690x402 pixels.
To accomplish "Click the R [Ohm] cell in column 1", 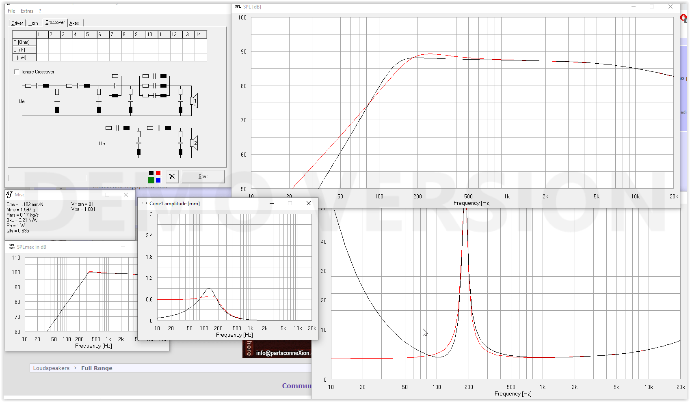I will tap(42, 42).
